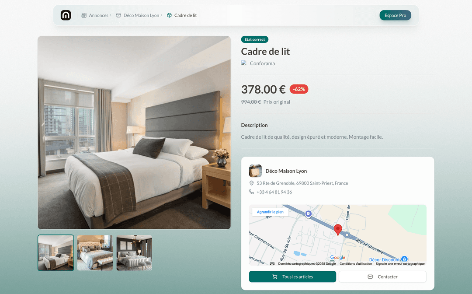Click Agrandir le plan link

pyautogui.click(x=270, y=212)
